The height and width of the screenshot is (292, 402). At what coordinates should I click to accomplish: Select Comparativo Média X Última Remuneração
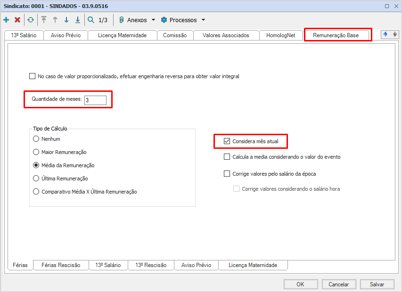36,192
